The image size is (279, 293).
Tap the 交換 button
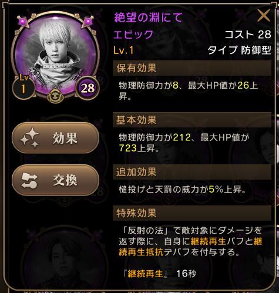pos(56,180)
